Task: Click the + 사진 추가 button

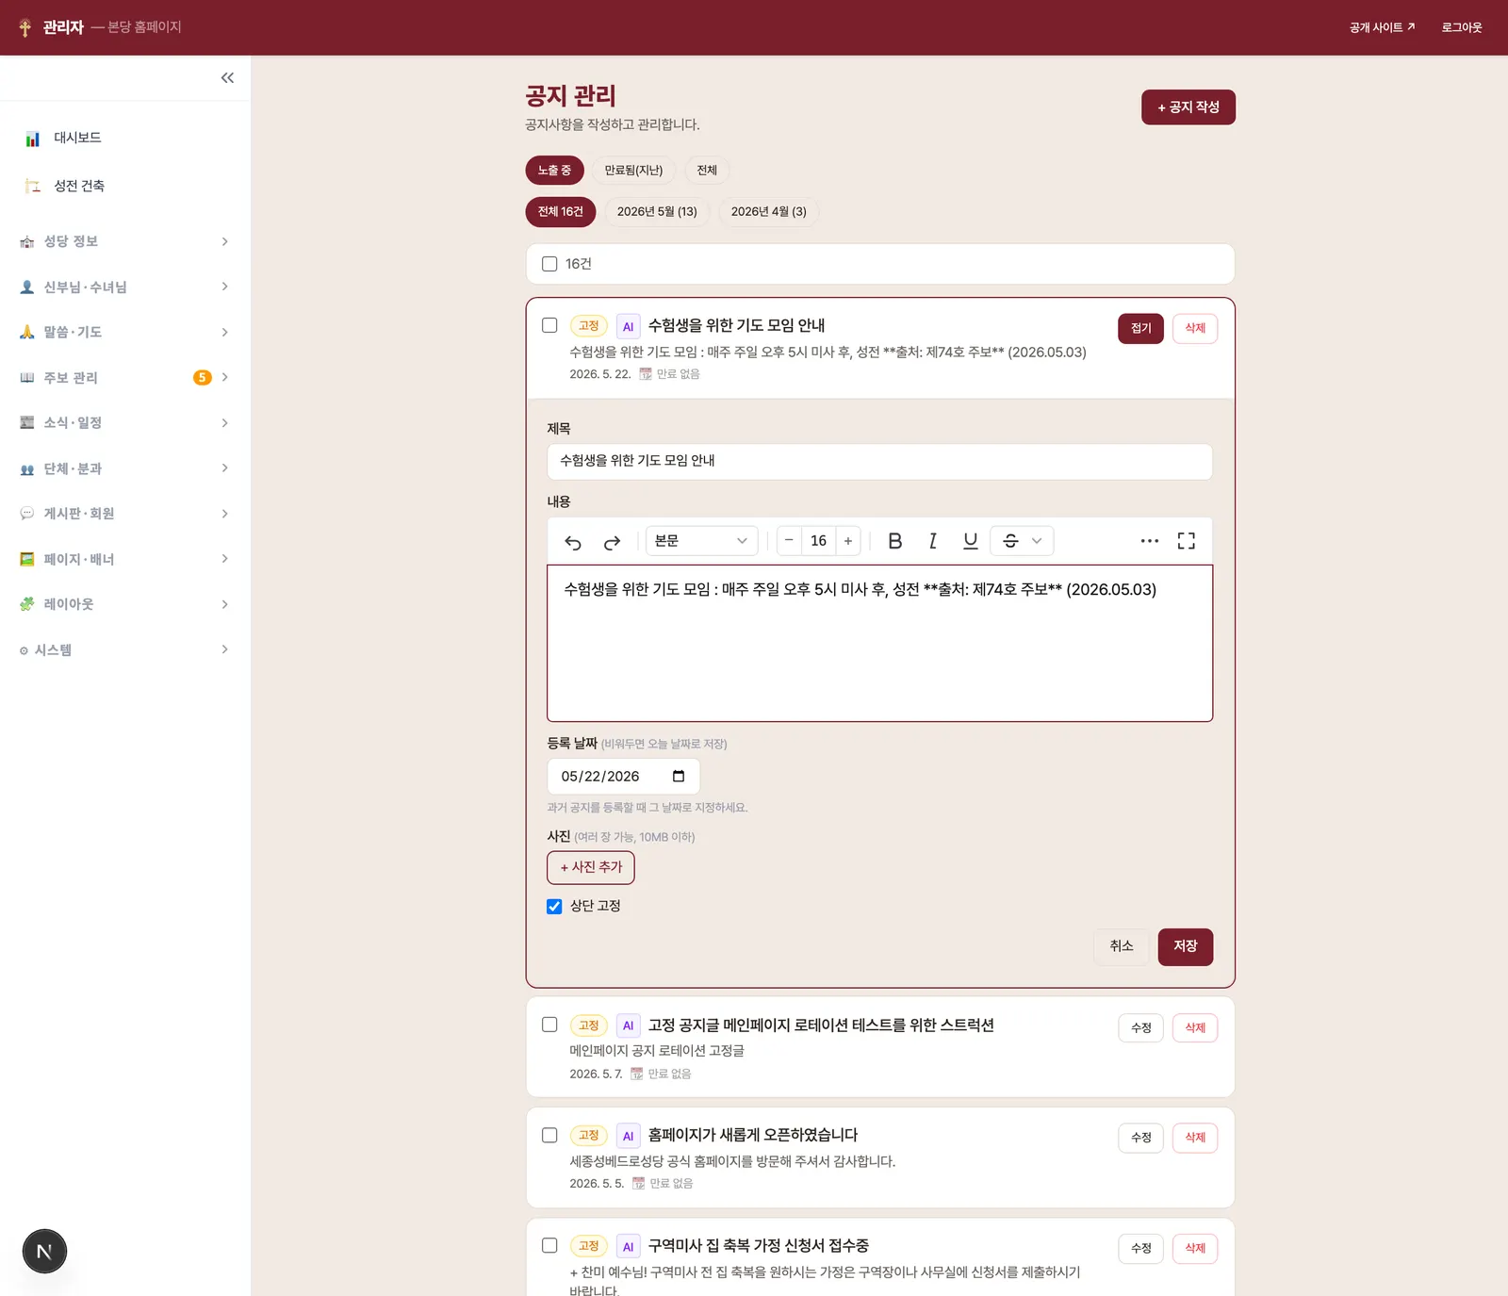Action: [x=591, y=867]
